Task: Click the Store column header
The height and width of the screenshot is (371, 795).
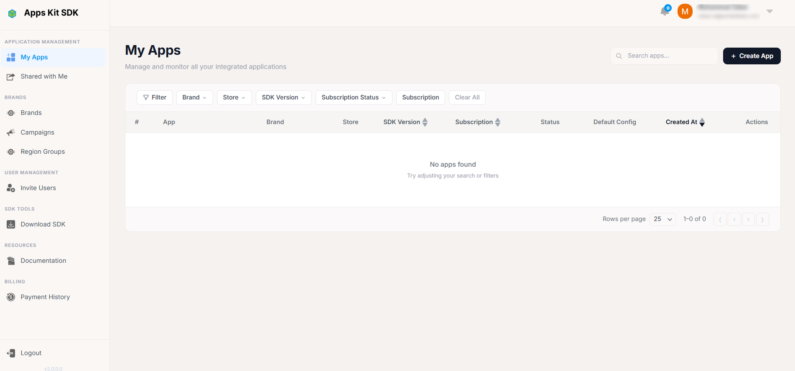Action: [350, 122]
